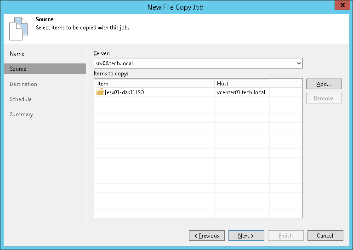Close the New File Copy Job window
Screen dimensions: 353x250
tap(341, 6)
